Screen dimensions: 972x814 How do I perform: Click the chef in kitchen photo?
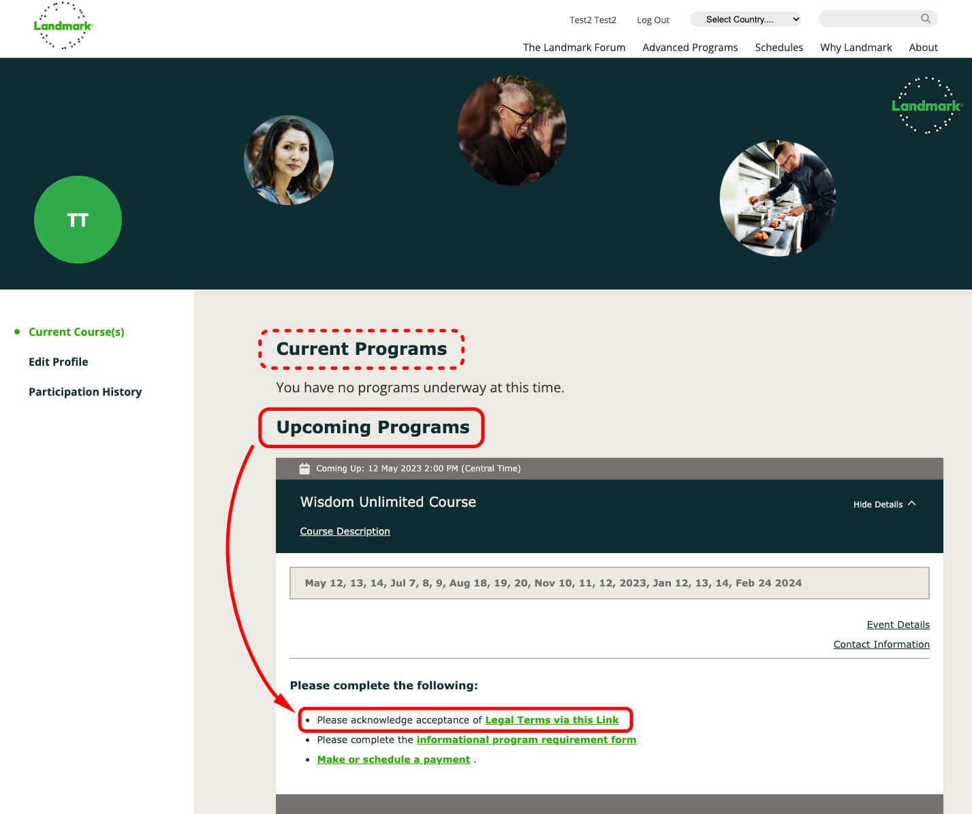pos(778,198)
